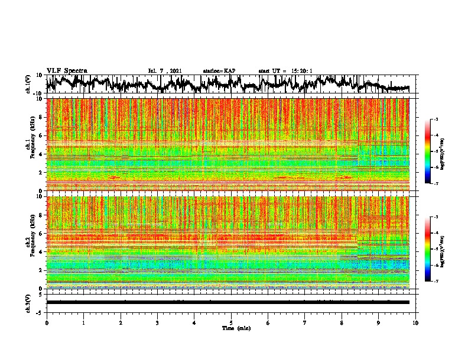Click the ch.1(V) waveform axis label
Screen dimensions: 468x362
(x=28, y=84)
